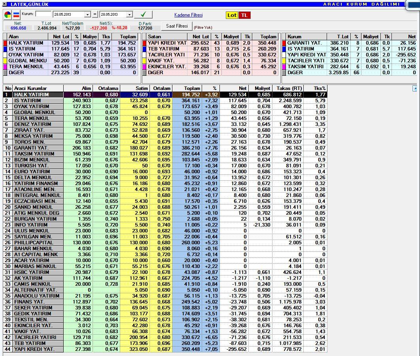The width and height of the screenshot is (420, 356).
Task: Click OYAK YATIRIM in Alan table
Action: 26,55
